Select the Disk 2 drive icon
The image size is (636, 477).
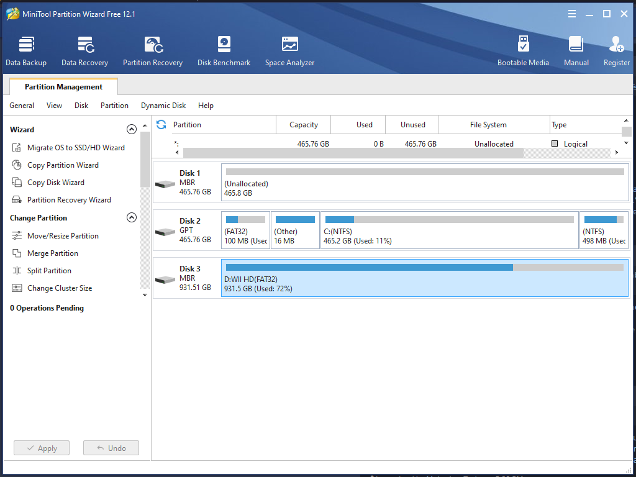click(165, 232)
